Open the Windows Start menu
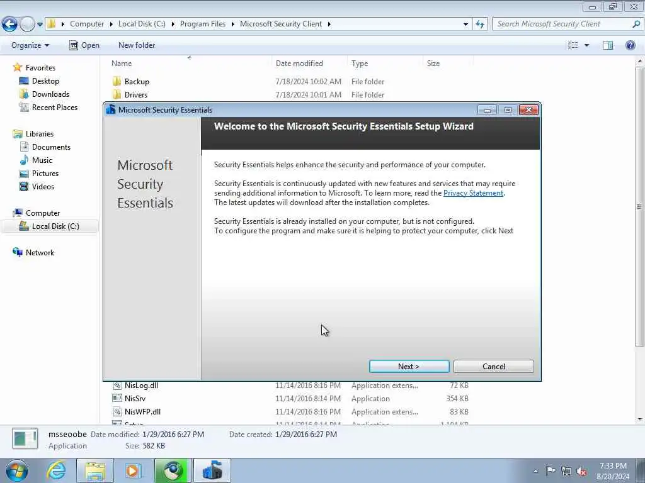The image size is (645, 483). point(16,470)
